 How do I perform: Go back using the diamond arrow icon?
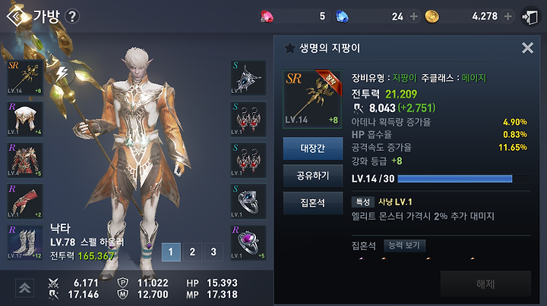click(16, 17)
